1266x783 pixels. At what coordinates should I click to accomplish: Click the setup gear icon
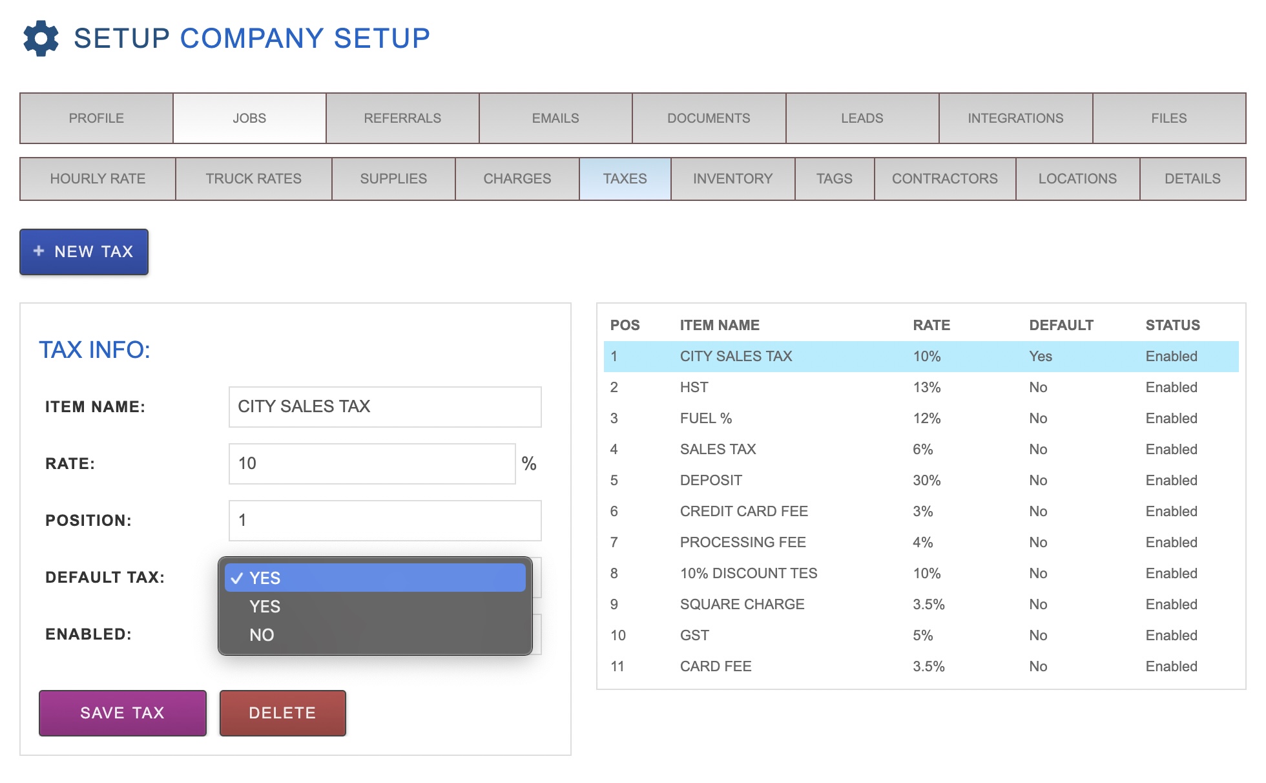click(x=41, y=38)
